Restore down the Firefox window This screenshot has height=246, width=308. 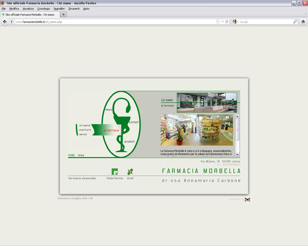(x=299, y=3)
